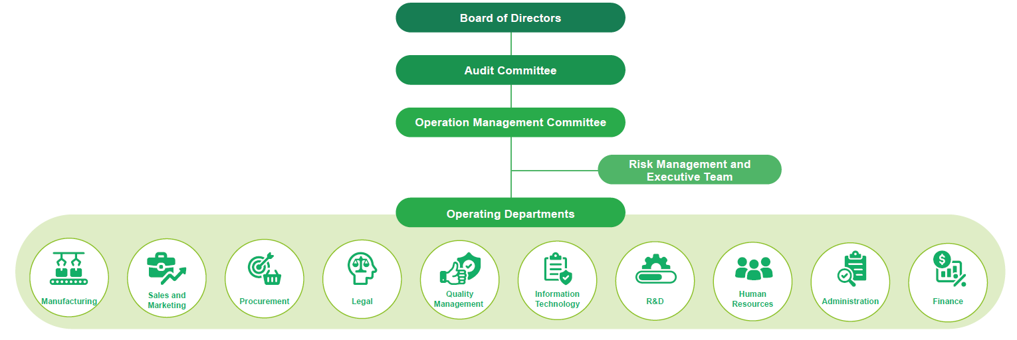Click the R&D gear progress icon
The width and height of the screenshot is (1017, 340).
click(655, 270)
